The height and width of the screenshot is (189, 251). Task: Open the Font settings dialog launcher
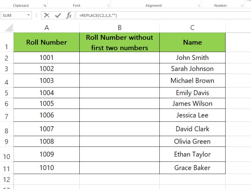tap(108, 5)
